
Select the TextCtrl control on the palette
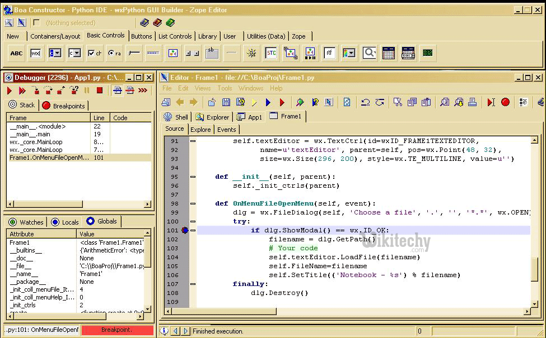click(35, 53)
